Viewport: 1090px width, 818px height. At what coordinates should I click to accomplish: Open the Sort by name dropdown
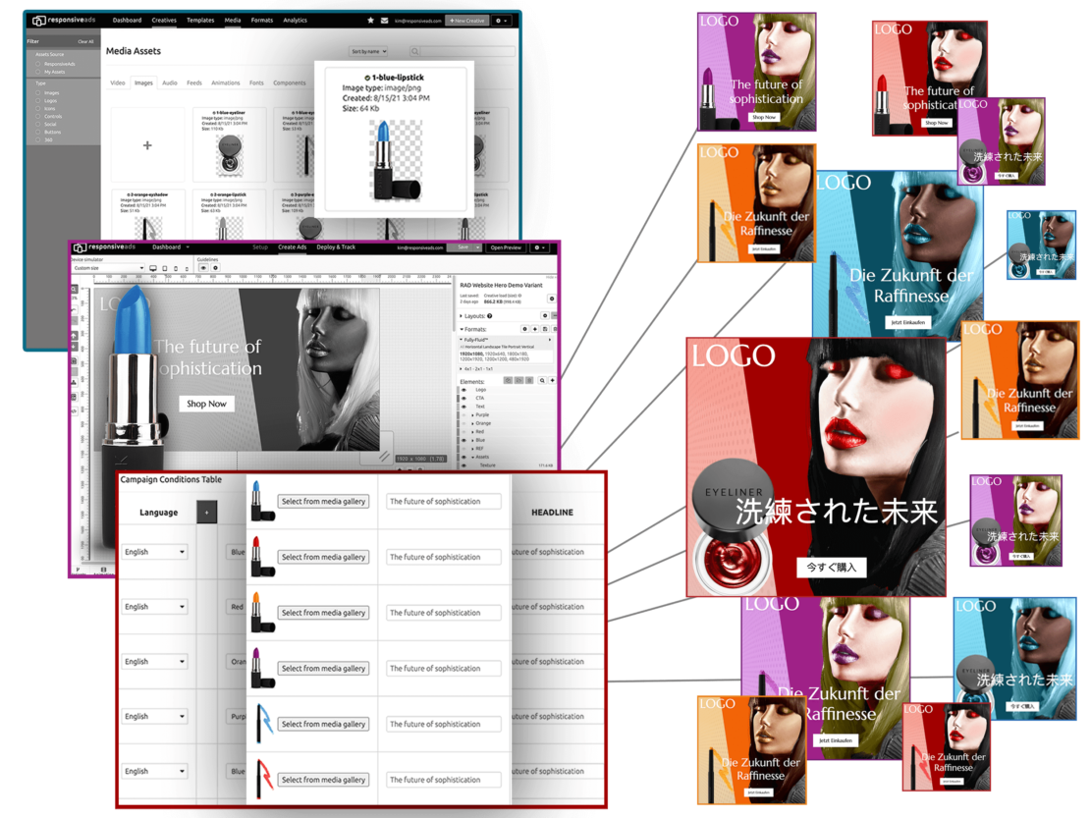coord(368,51)
